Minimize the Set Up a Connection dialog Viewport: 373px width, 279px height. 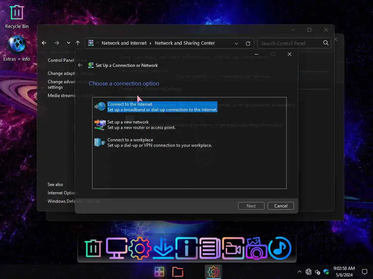pos(256,54)
